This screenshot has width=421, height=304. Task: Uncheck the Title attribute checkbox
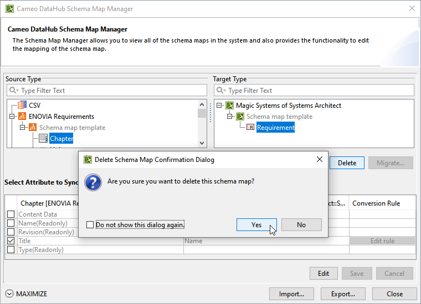point(11,241)
